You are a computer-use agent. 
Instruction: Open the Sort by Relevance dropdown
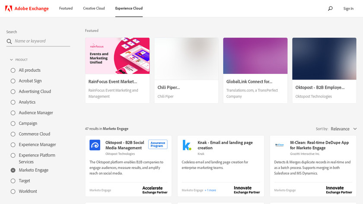(x=344, y=129)
